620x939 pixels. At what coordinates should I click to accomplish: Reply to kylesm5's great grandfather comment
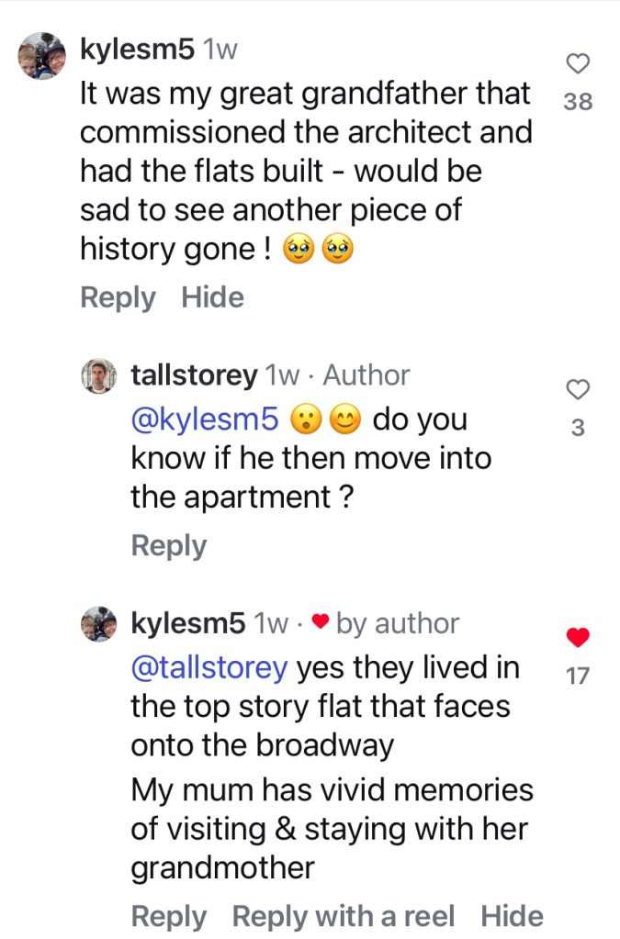click(x=118, y=297)
